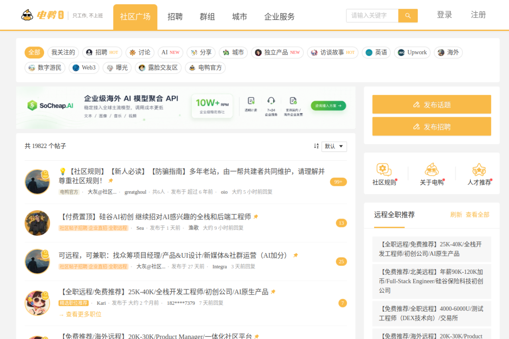Viewport: 509px width, 339px height.
Task: Open the 企业服务 navigation item
Action: pos(280,17)
